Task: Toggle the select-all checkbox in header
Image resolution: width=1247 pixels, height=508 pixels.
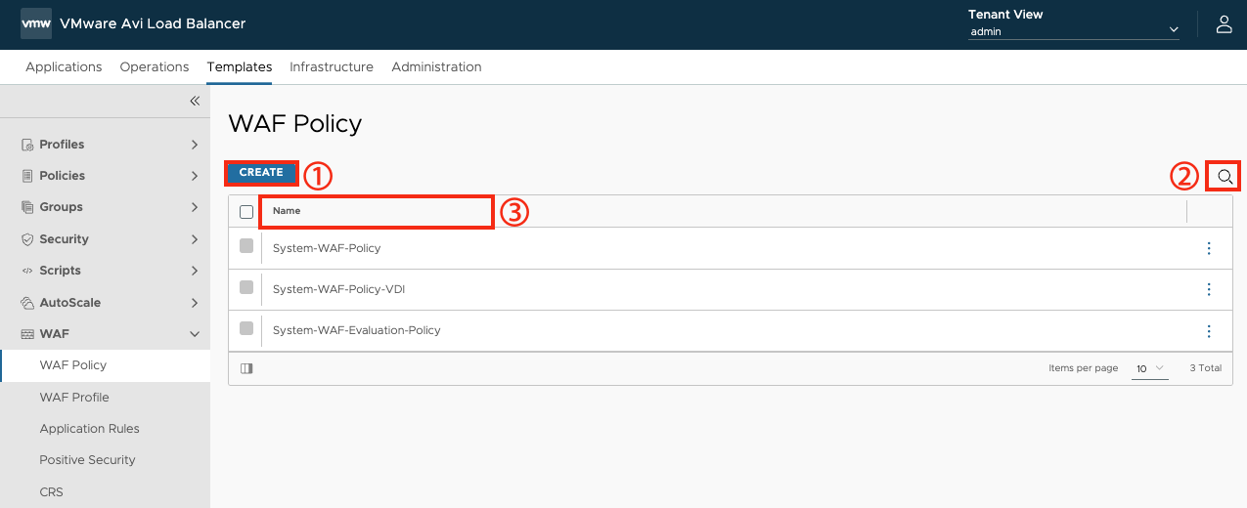Action: (x=246, y=211)
